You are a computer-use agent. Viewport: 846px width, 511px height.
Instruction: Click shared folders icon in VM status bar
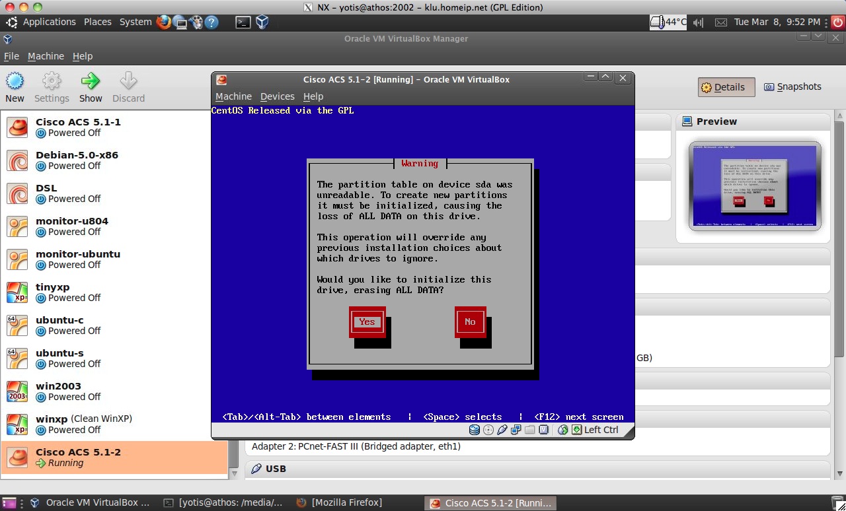[529, 430]
